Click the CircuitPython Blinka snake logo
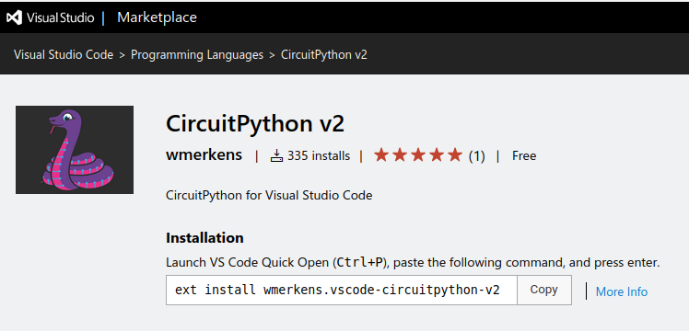This screenshot has height=331, width=689. [x=75, y=150]
